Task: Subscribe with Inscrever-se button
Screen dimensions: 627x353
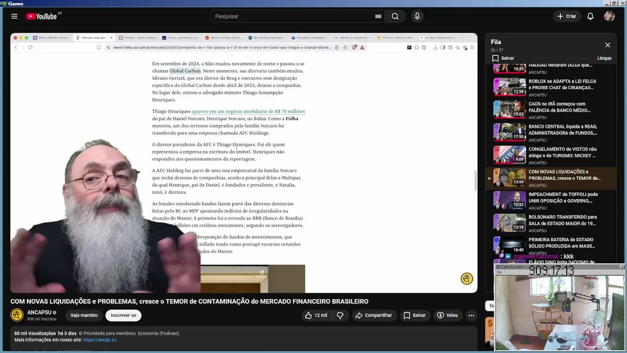Action: [x=123, y=315]
